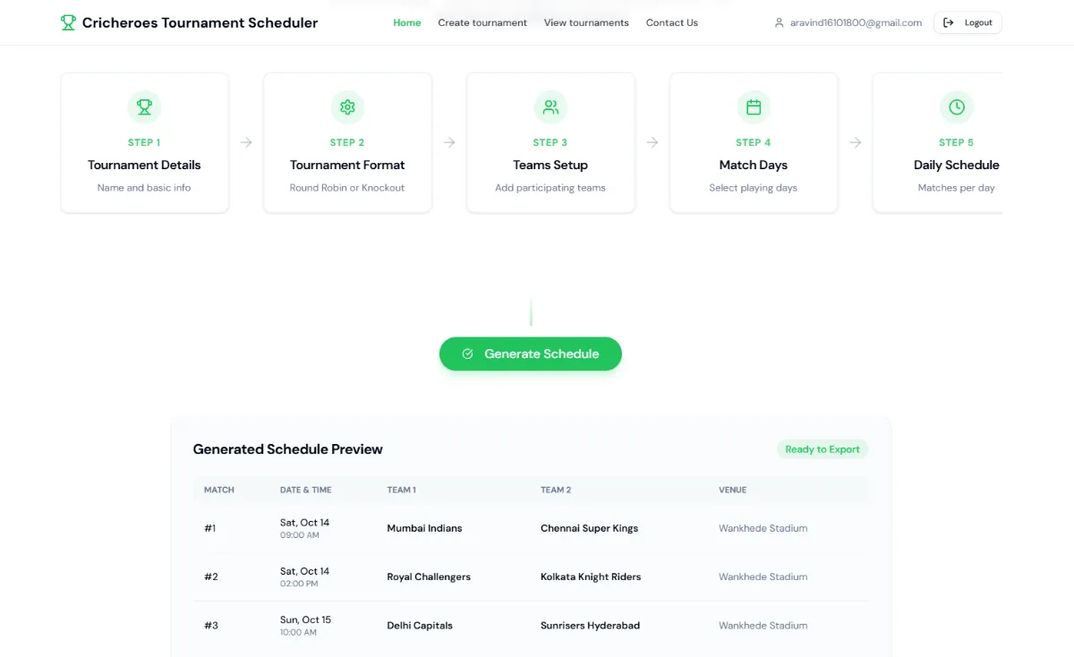The width and height of the screenshot is (1074, 657).
Task: Open the Create tournament page
Action: tap(482, 22)
